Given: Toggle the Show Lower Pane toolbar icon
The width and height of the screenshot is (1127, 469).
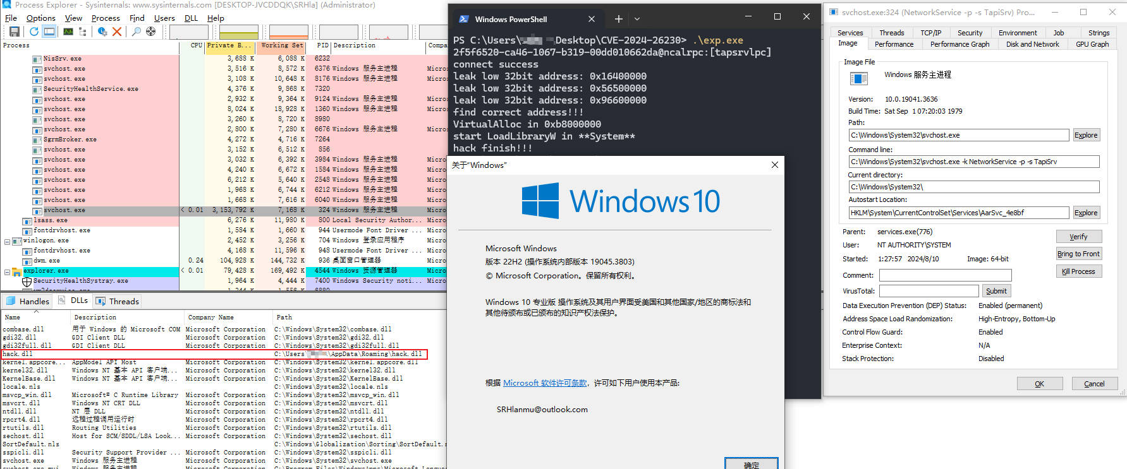Looking at the screenshot, I should pos(49,32).
